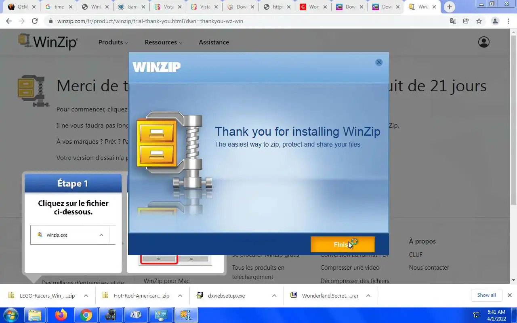Open the CLUF link in footer
Viewport: 517px width, 323px height.
tap(416, 254)
